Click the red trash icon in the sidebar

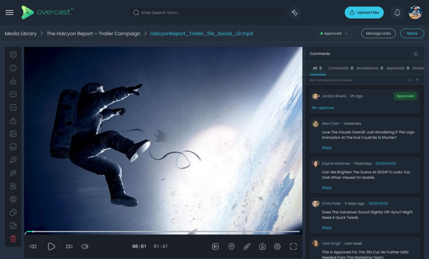pos(13,238)
